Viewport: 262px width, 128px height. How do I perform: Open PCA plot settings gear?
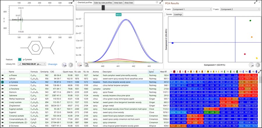coord(257,64)
